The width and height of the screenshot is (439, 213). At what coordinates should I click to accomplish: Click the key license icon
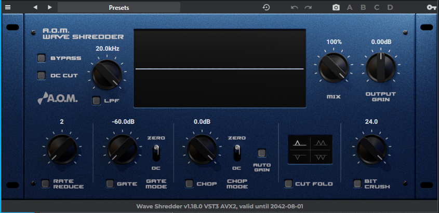coord(431,8)
